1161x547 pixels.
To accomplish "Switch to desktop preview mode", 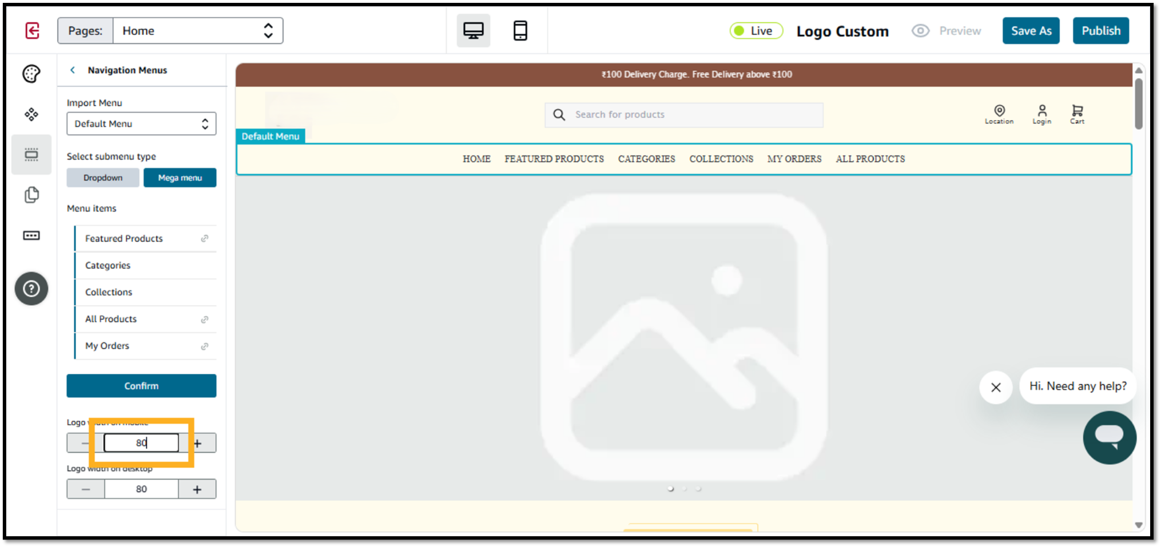I will point(473,31).
